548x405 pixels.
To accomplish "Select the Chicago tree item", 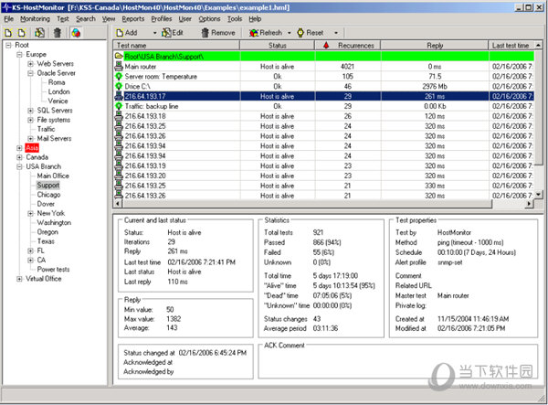I will pos(48,195).
